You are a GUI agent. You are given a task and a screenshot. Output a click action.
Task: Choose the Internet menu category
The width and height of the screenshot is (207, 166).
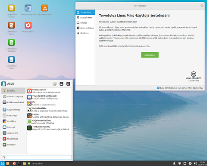tap(13, 127)
